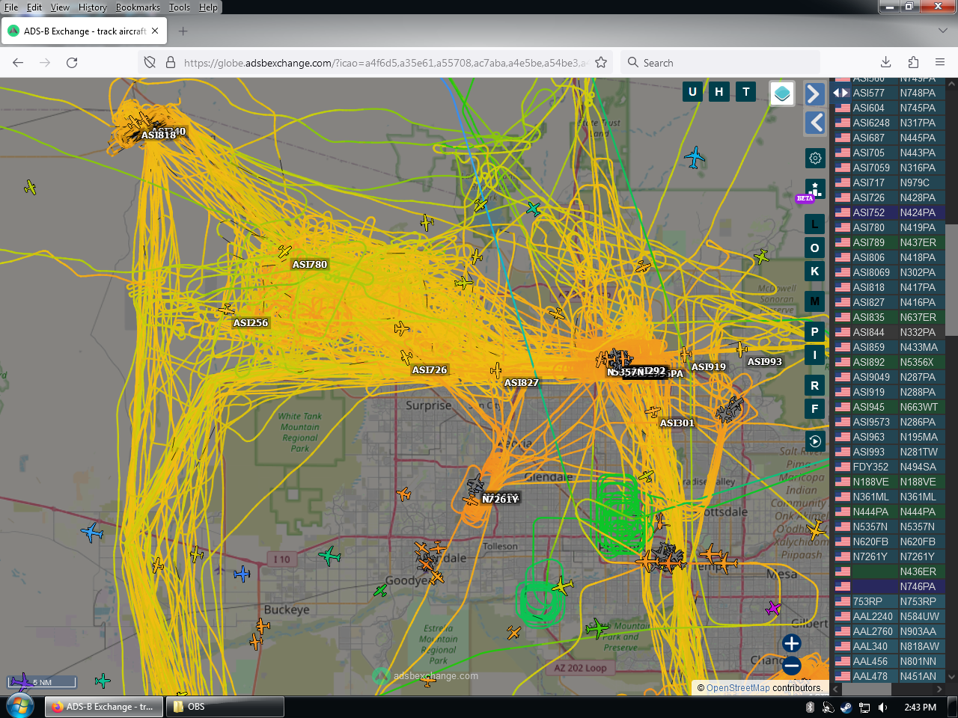Open the volume tray icon
The width and height of the screenshot is (958, 718).
[883, 707]
